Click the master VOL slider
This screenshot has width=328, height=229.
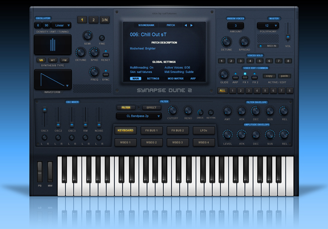click(x=288, y=37)
